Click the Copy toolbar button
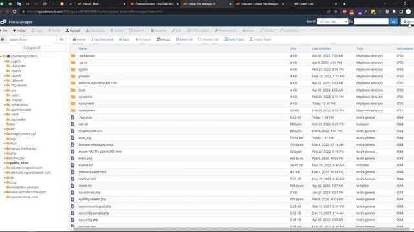Image resolution: width=414 pixels, height=232 pixels. [x=38, y=30]
